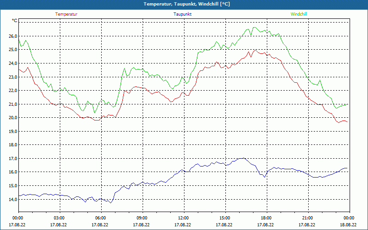
Task: Click the 15,0 y-axis value
Action: [13, 186]
